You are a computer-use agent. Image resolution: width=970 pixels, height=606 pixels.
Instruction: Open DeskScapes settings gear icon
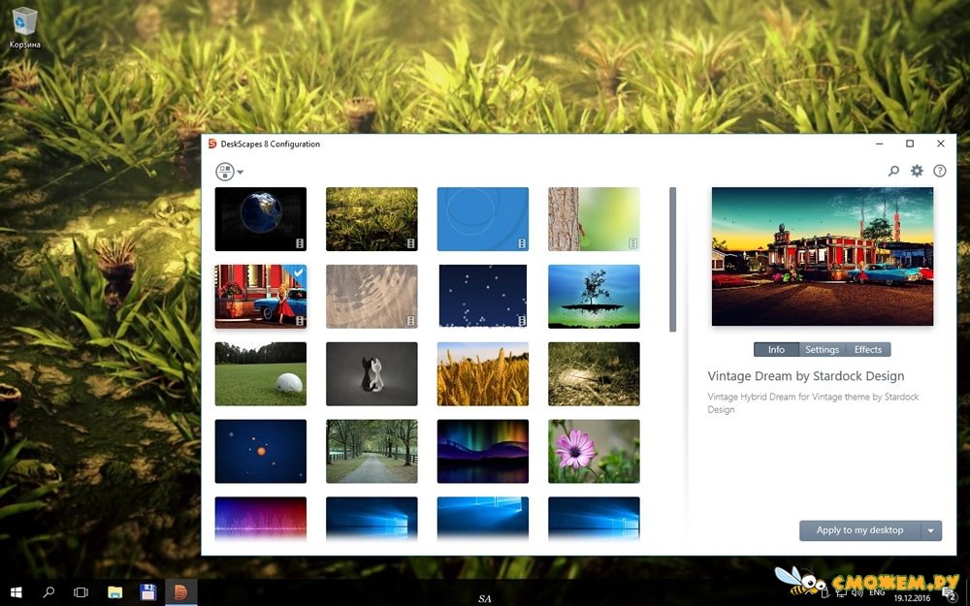tap(917, 172)
